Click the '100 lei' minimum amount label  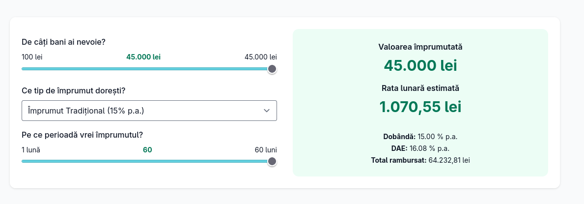click(x=32, y=57)
